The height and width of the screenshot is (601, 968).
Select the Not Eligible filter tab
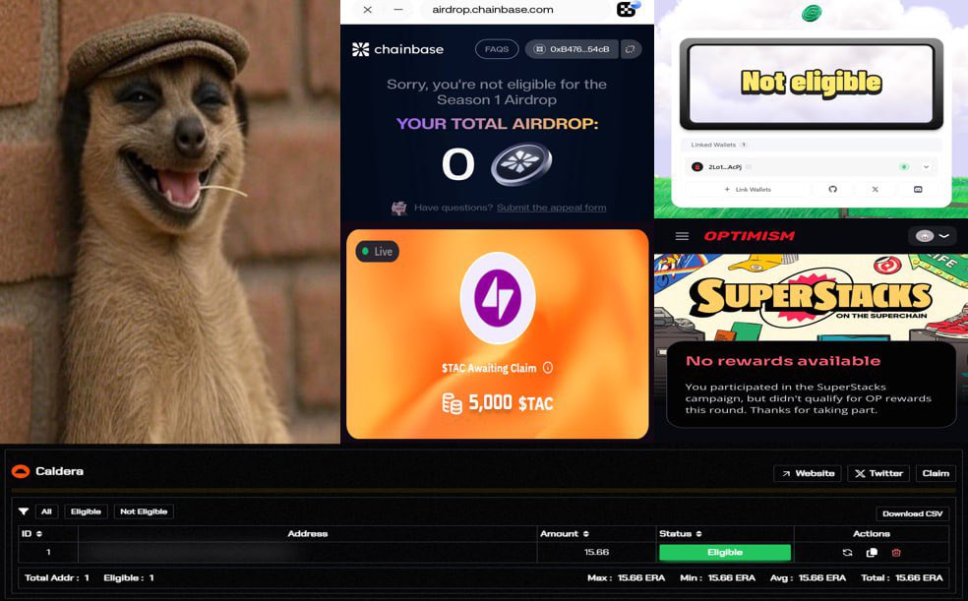(144, 511)
